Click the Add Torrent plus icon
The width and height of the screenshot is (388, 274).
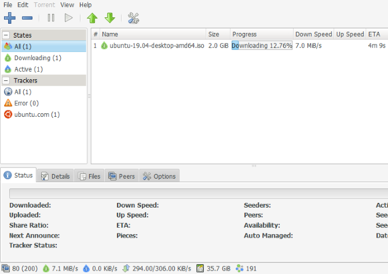click(x=10, y=18)
